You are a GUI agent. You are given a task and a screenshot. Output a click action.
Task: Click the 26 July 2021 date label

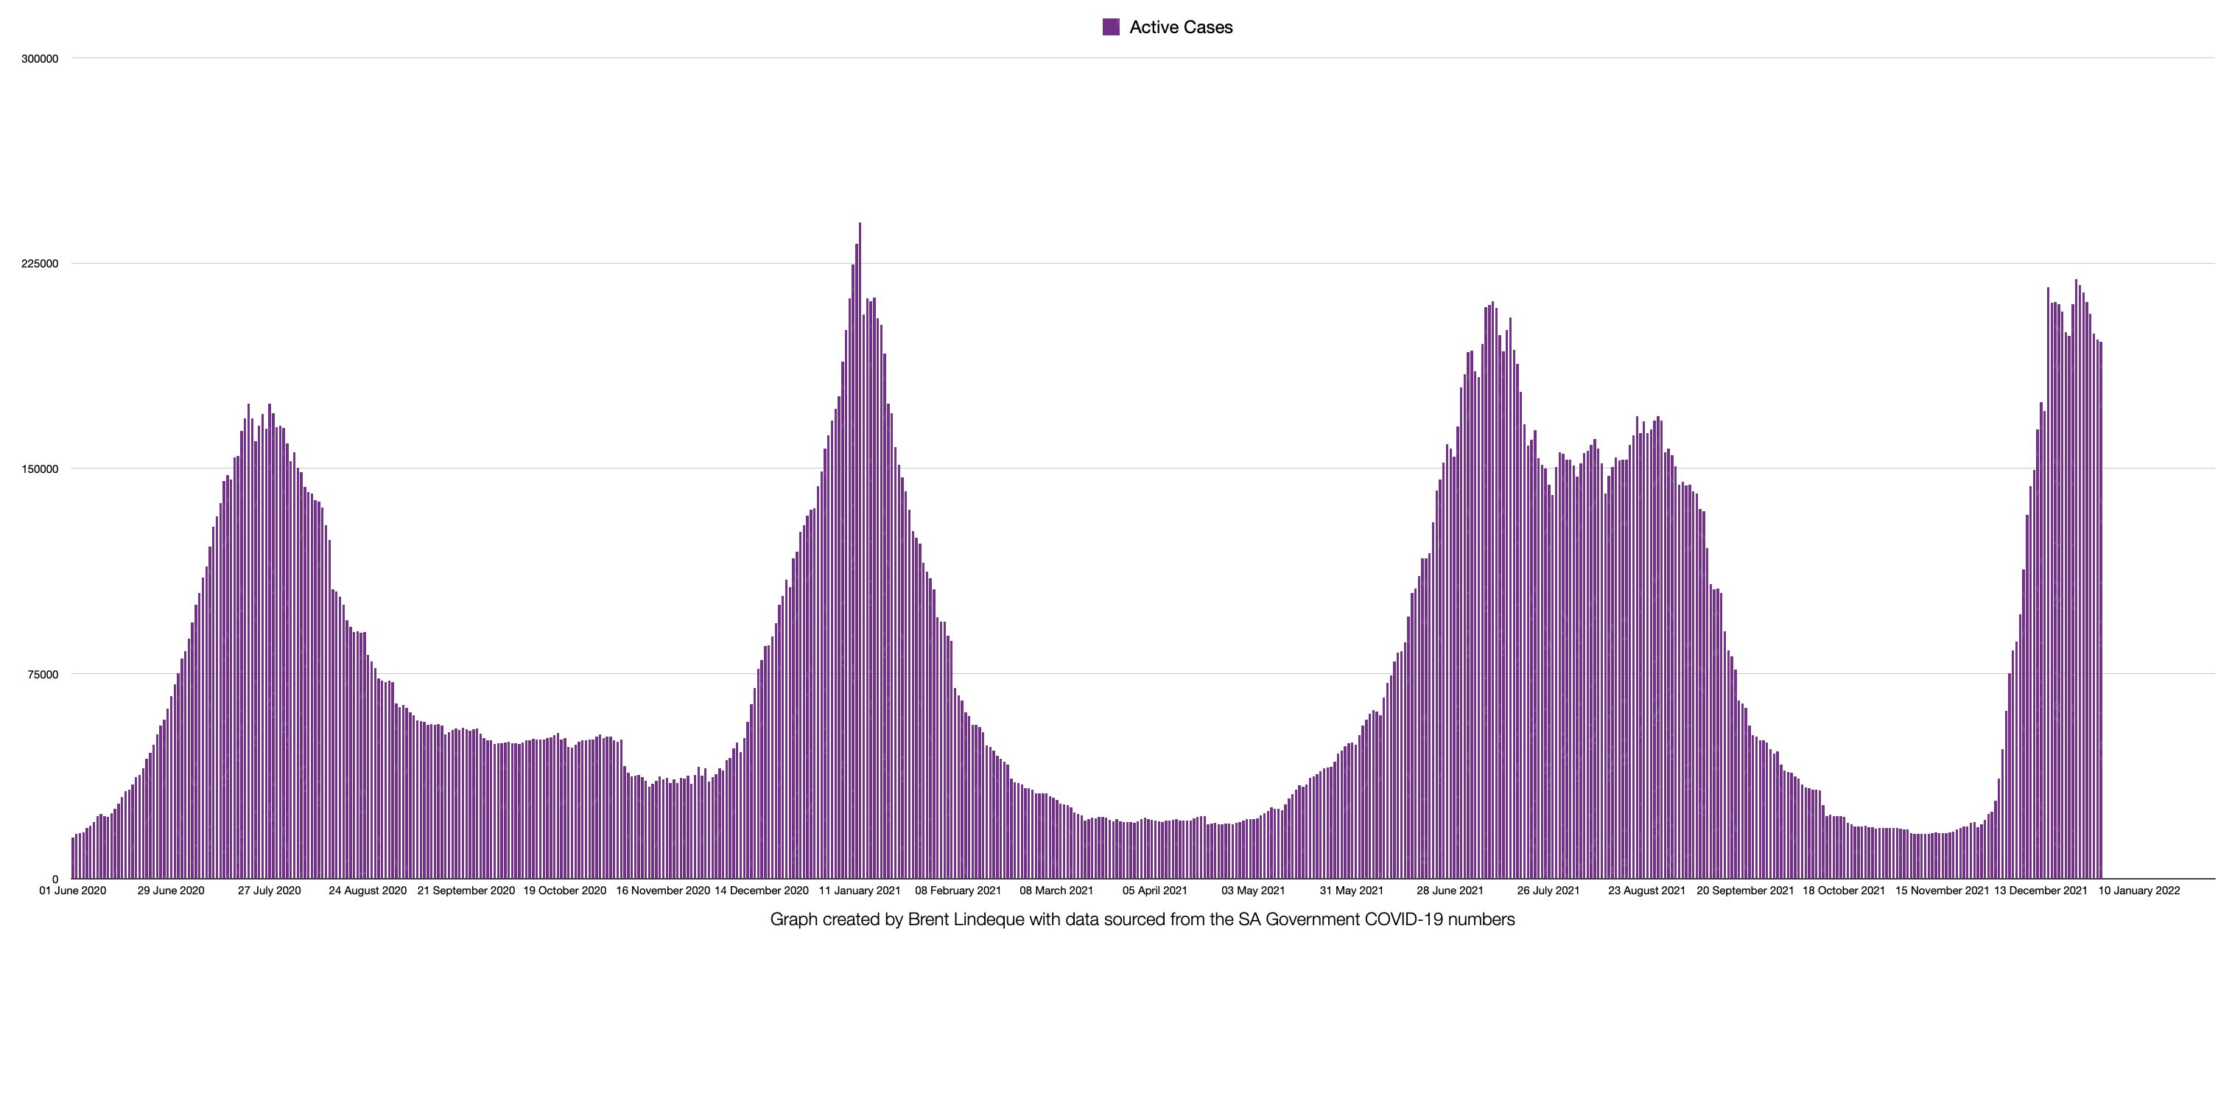coord(1548,891)
